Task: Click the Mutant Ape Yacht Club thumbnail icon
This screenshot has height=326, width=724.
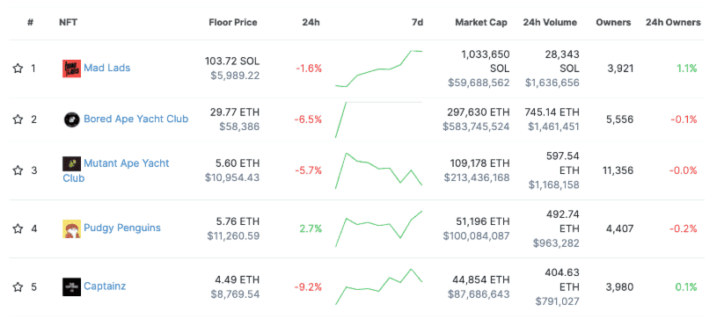Action: 71,163
